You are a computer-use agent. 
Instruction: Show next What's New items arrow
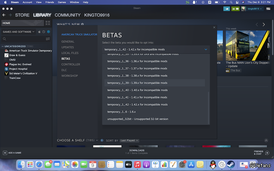point(264,25)
